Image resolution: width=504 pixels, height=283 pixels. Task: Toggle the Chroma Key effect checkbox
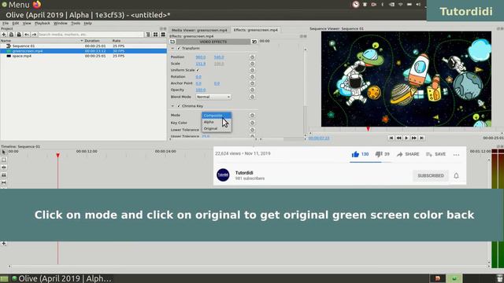click(179, 106)
